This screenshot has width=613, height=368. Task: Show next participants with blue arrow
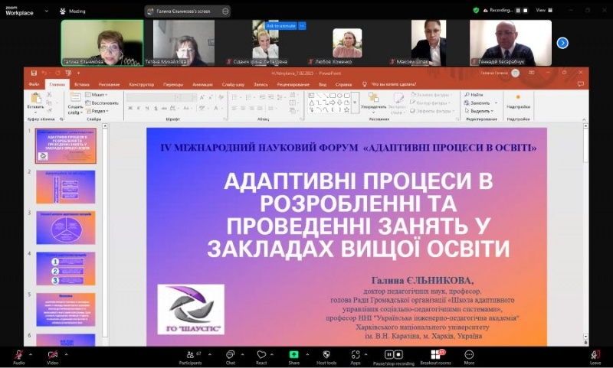point(562,43)
